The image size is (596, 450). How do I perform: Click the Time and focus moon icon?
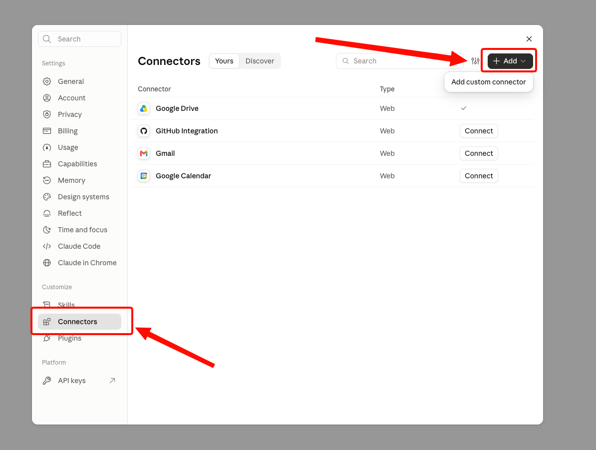pyautogui.click(x=47, y=230)
